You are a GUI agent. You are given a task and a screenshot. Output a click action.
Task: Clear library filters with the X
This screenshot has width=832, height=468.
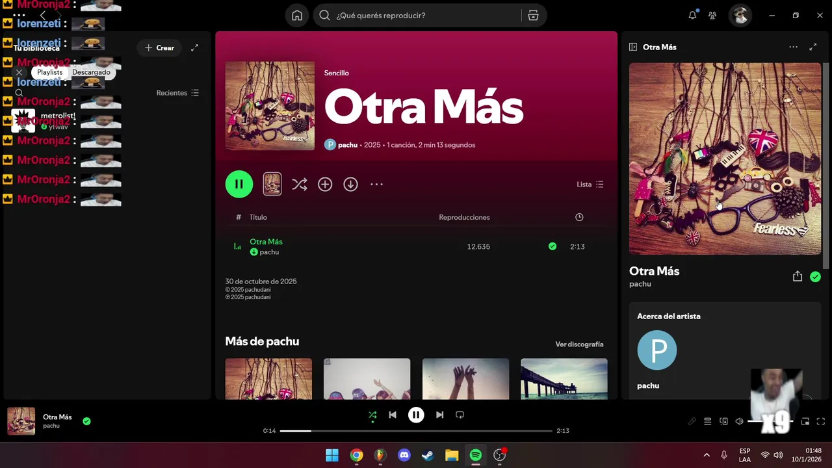coord(19,72)
